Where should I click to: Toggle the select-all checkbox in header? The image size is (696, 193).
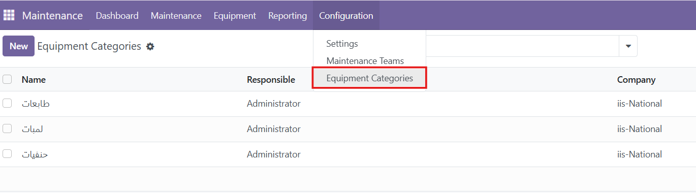pos(7,79)
